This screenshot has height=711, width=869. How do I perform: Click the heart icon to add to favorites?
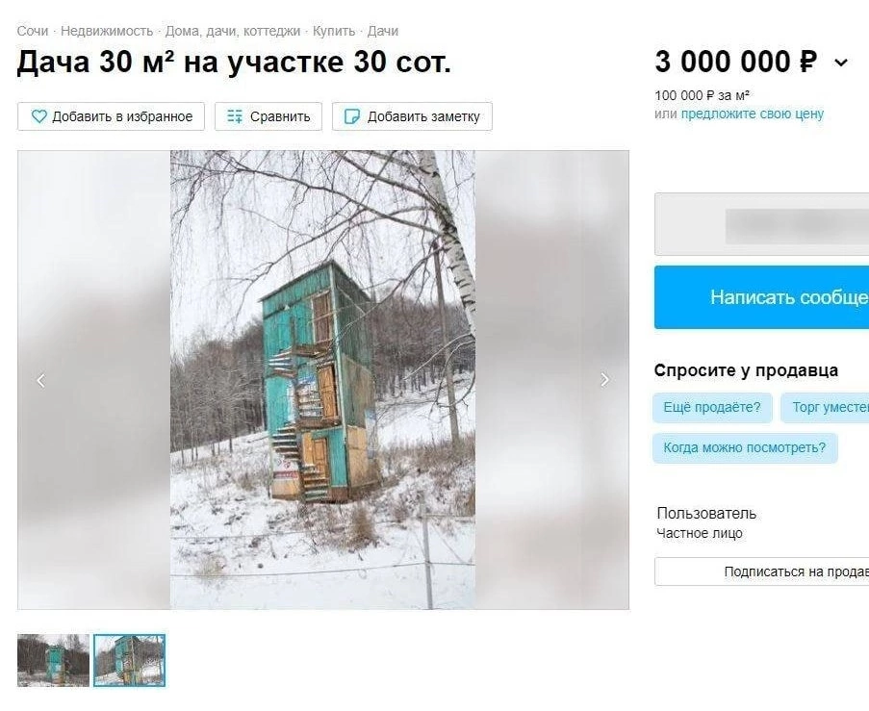38,116
